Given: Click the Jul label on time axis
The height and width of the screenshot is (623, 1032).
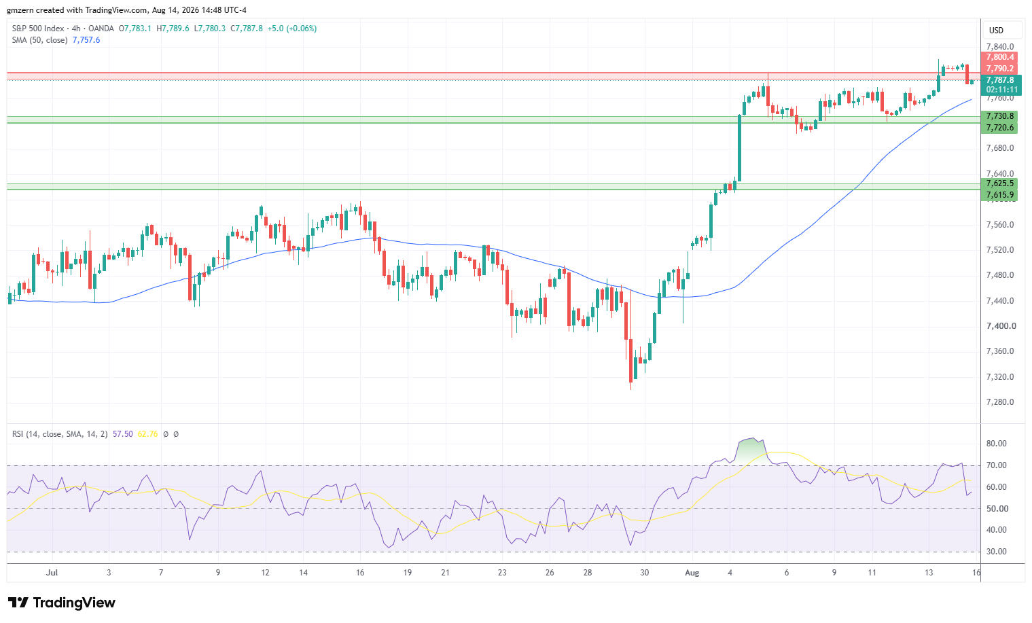Looking at the screenshot, I should [52, 573].
